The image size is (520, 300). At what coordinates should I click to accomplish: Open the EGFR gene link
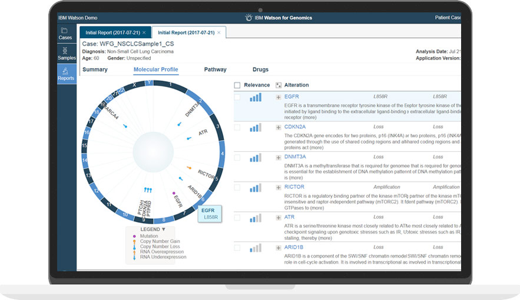pos(292,96)
